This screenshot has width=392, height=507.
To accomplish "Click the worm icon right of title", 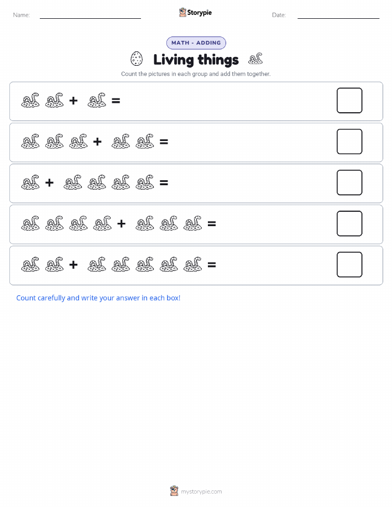I will pyautogui.click(x=255, y=59).
